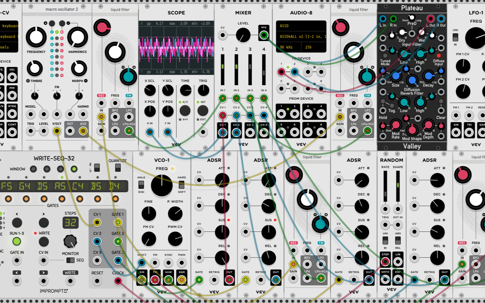Viewport: 485px width, 303px height.
Task: Click the Mixer channel 1 level fader
Action: 223,67
